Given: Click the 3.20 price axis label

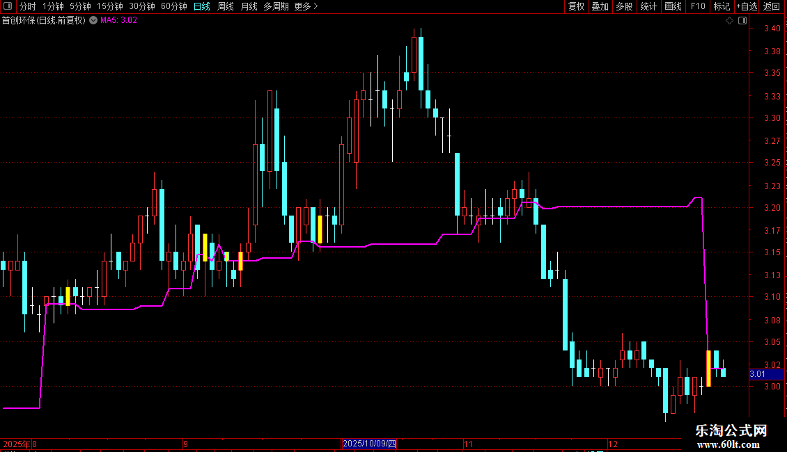Looking at the screenshot, I should 772,208.
